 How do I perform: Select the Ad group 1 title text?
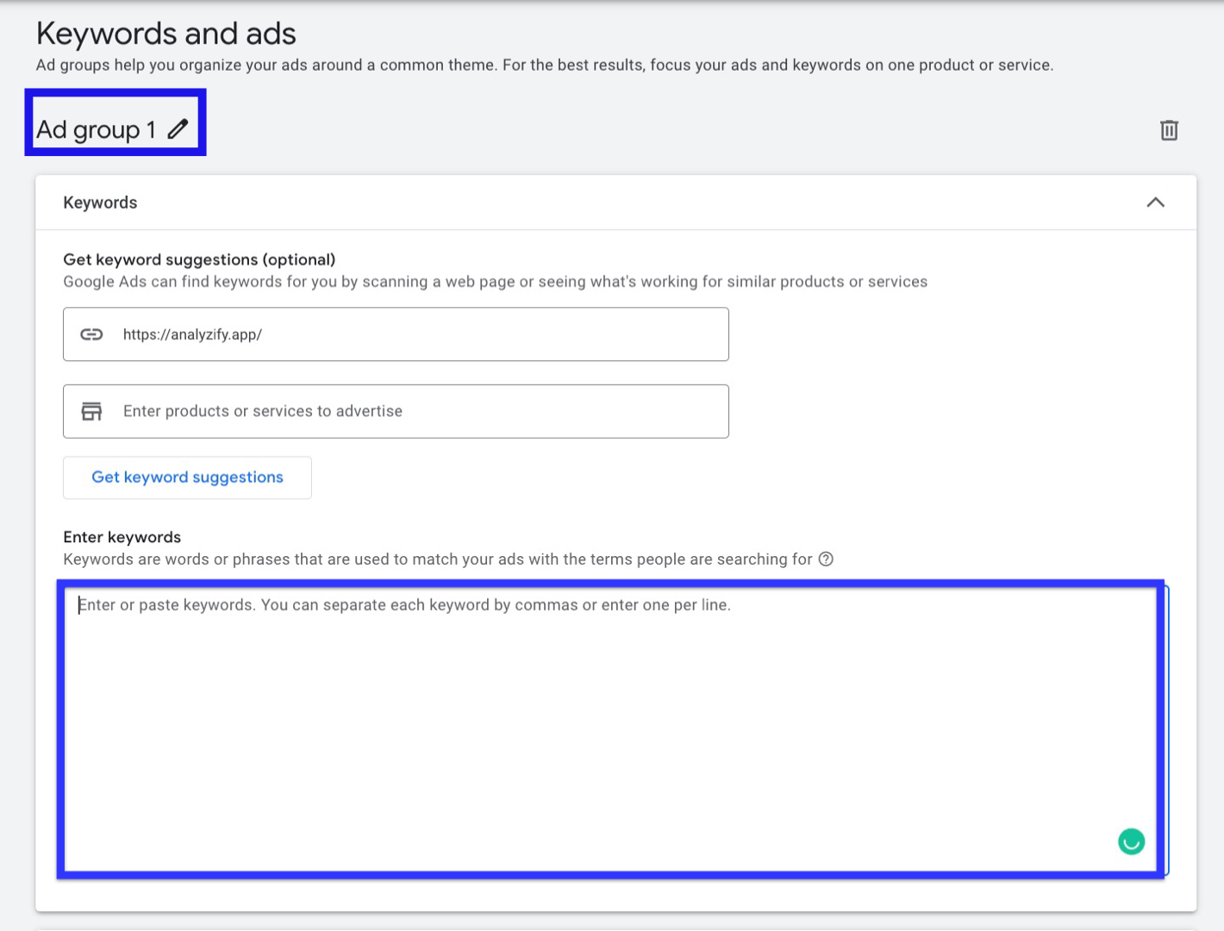click(96, 130)
